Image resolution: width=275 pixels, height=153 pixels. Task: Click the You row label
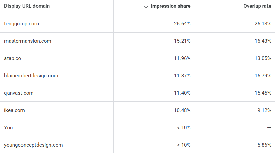(8, 128)
